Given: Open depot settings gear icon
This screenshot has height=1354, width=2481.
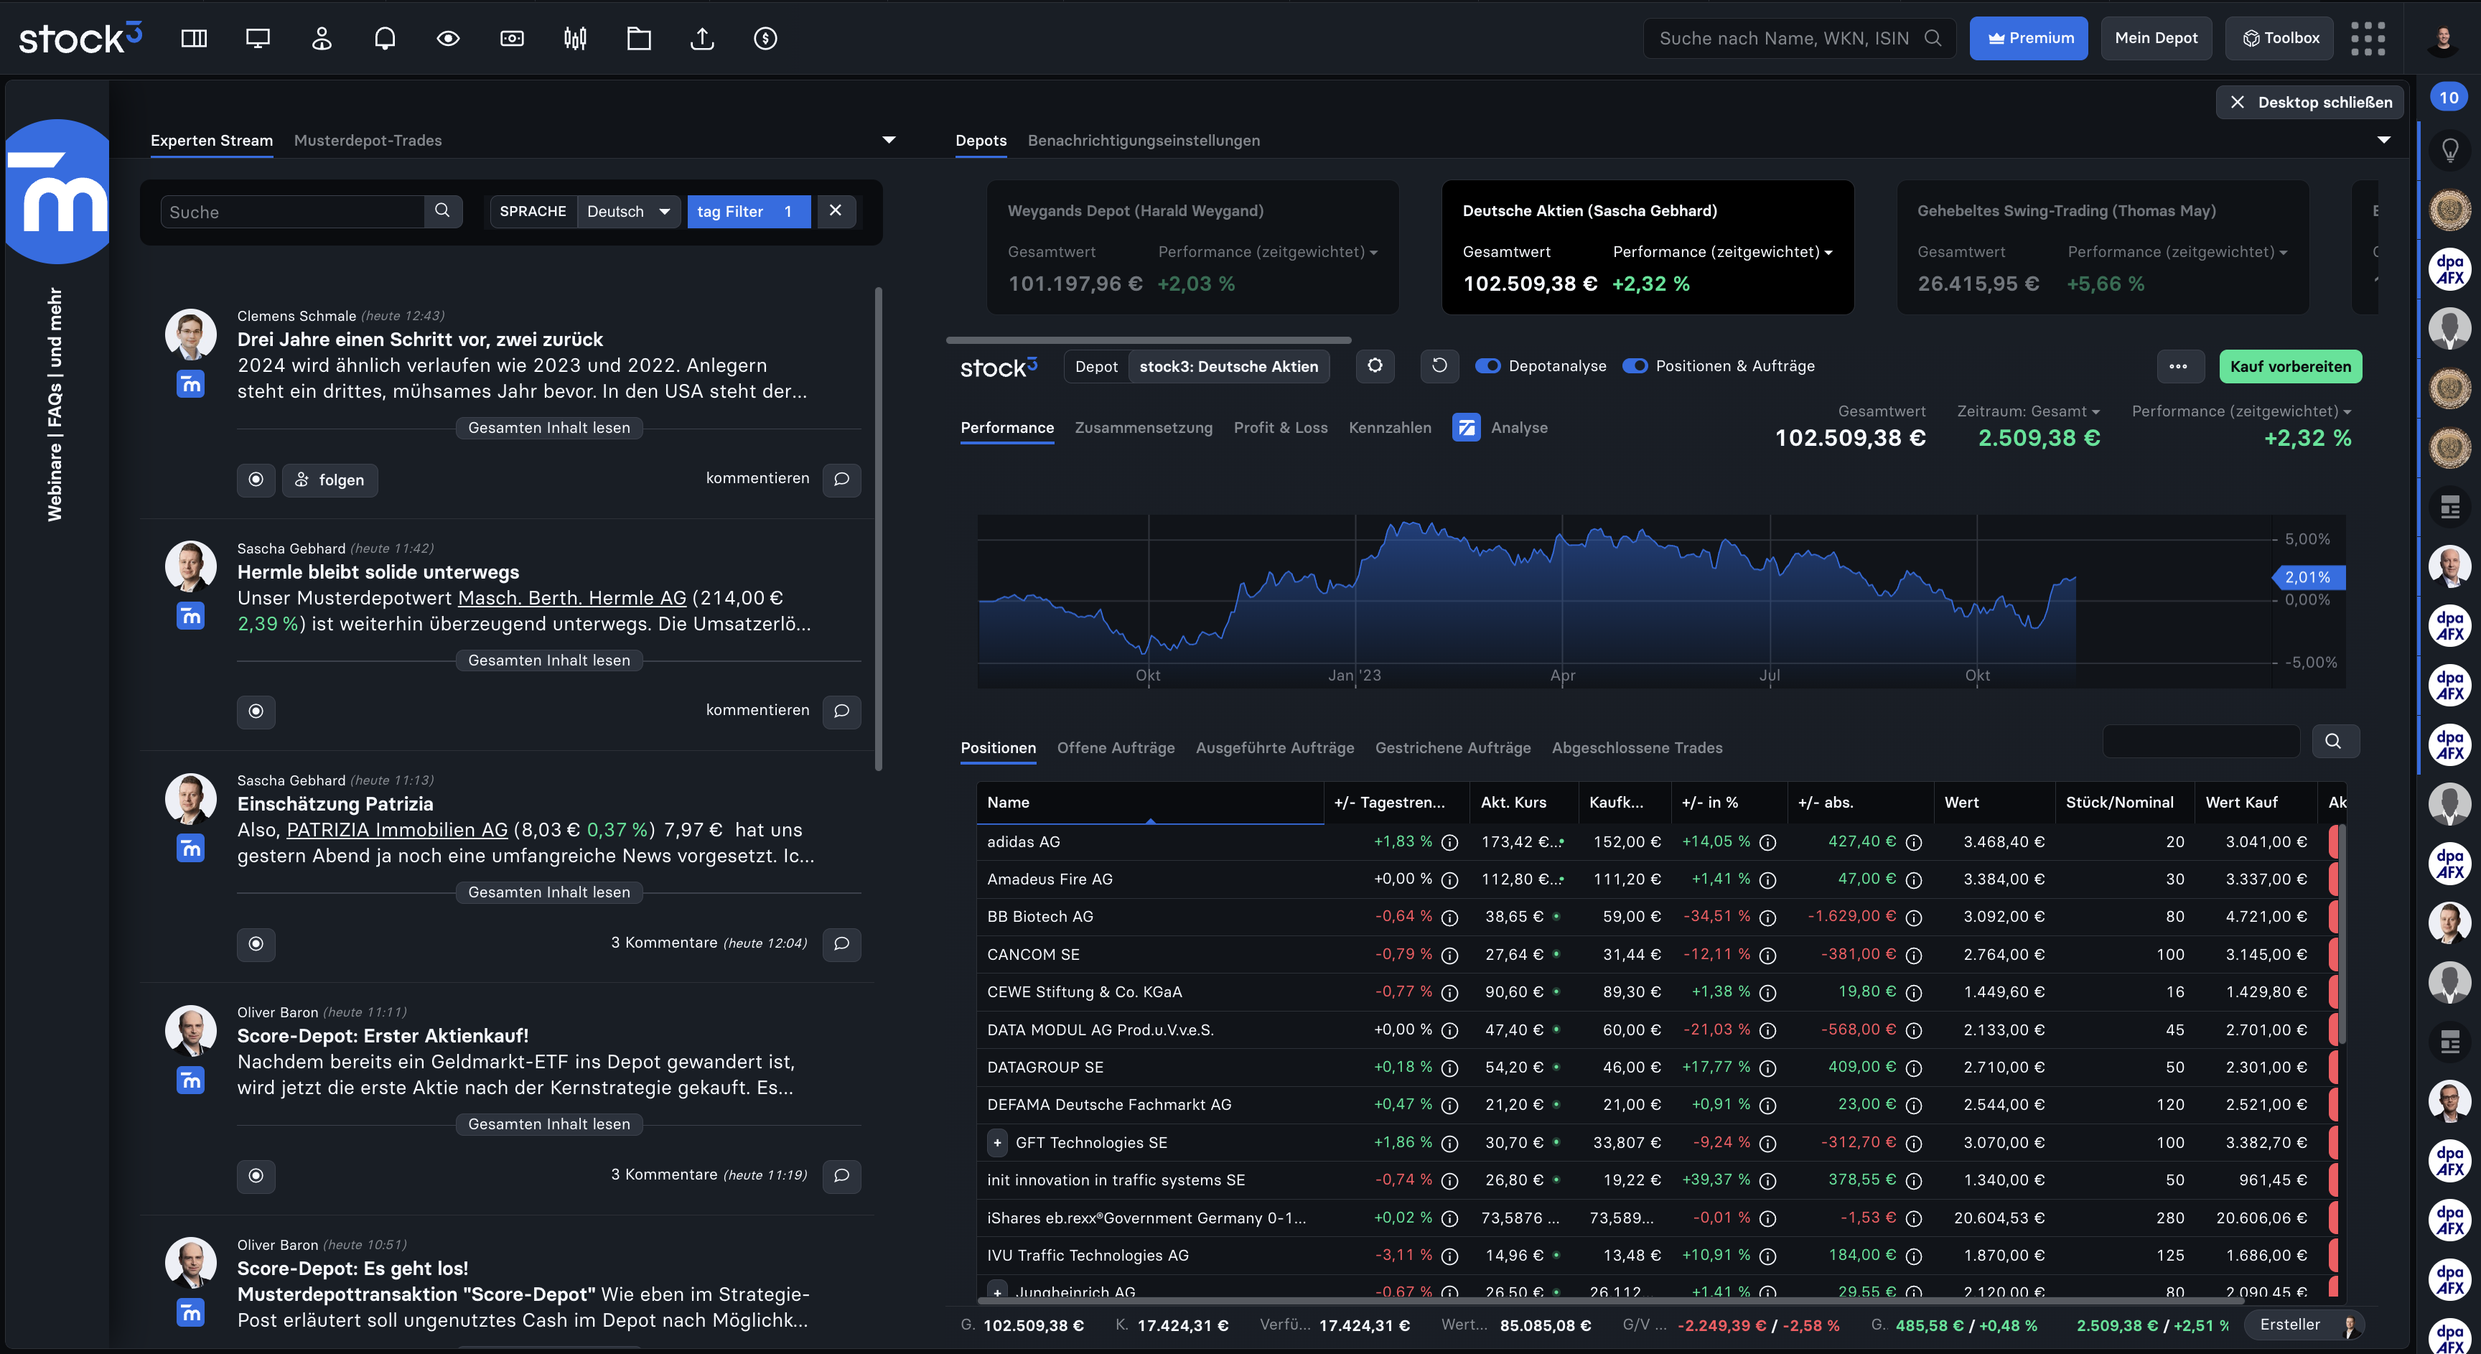Looking at the screenshot, I should [x=1375, y=366].
